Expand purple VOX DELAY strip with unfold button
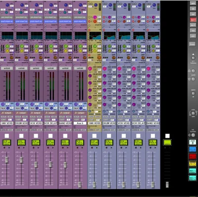198x197 pixels. [x=50, y=68]
